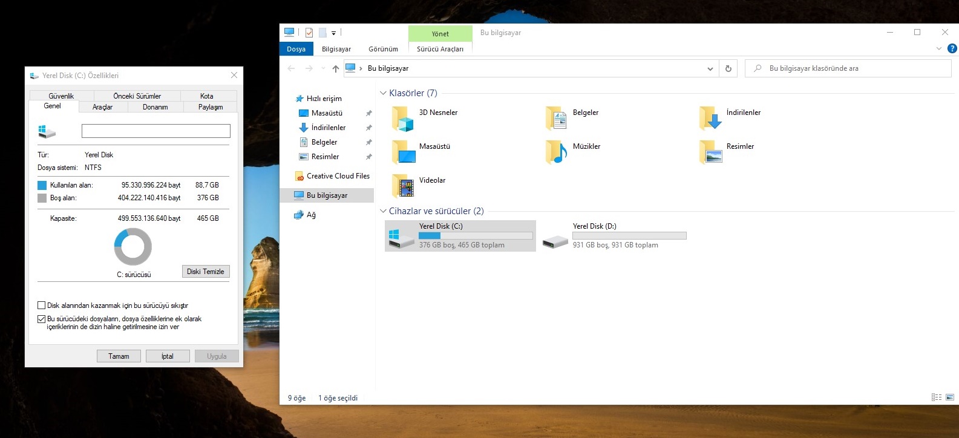959x438 pixels.
Task: Click the new folder quick toolbar icon
Action: 322,33
